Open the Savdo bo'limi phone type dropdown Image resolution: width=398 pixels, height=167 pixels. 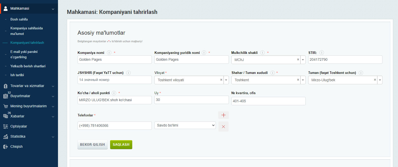(x=185, y=126)
